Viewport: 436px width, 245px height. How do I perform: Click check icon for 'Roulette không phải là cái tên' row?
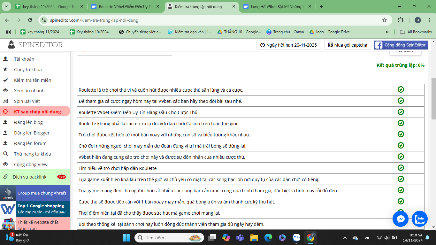[401, 123]
